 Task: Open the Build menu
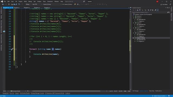(x=25, y=2)
